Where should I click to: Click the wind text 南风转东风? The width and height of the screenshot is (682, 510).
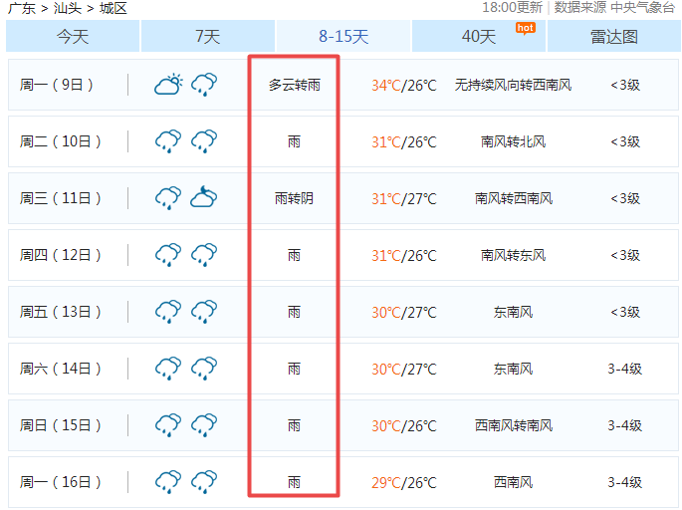click(x=513, y=255)
